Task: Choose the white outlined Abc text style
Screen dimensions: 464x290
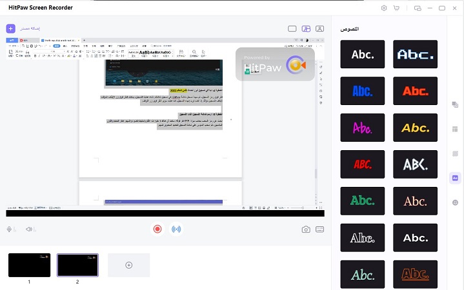Action: pos(363,238)
